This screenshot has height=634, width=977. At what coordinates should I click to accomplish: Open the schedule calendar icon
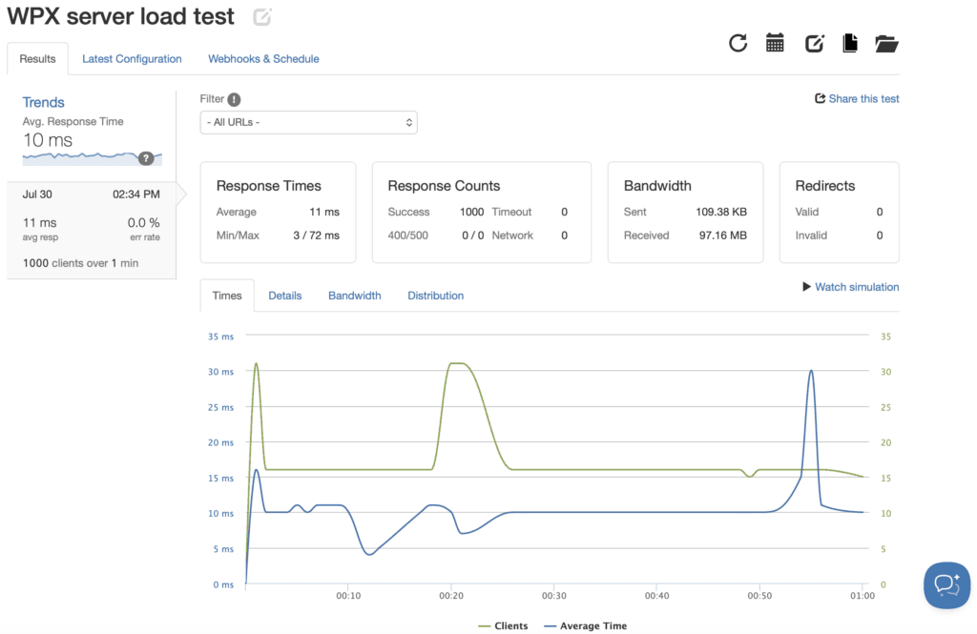point(775,43)
